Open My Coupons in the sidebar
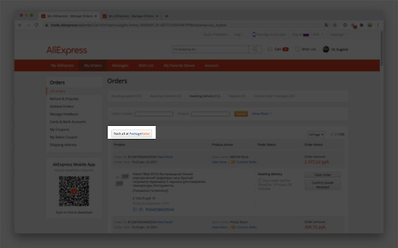The height and width of the screenshot is (248, 398). pyautogui.click(x=60, y=130)
